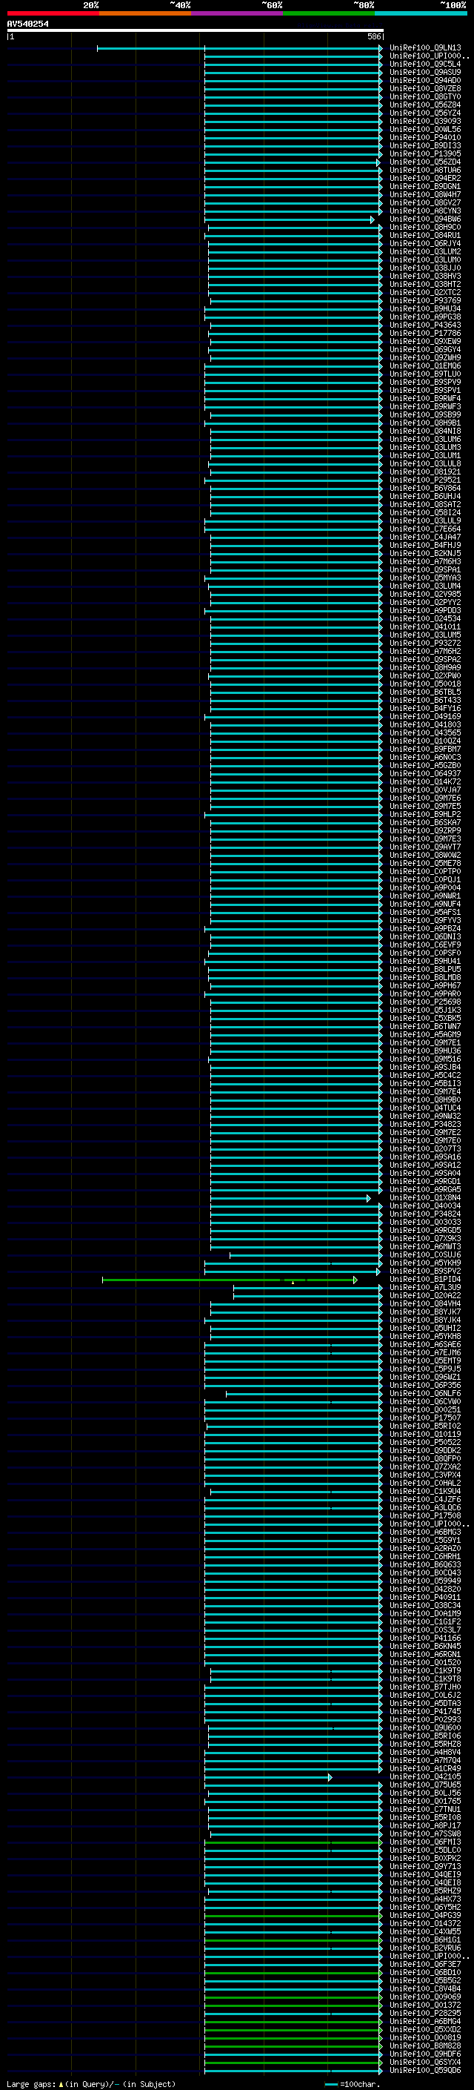Select hit label UniRef100_A8TUA6
Screen dimensions: 474x2090
point(424,170)
